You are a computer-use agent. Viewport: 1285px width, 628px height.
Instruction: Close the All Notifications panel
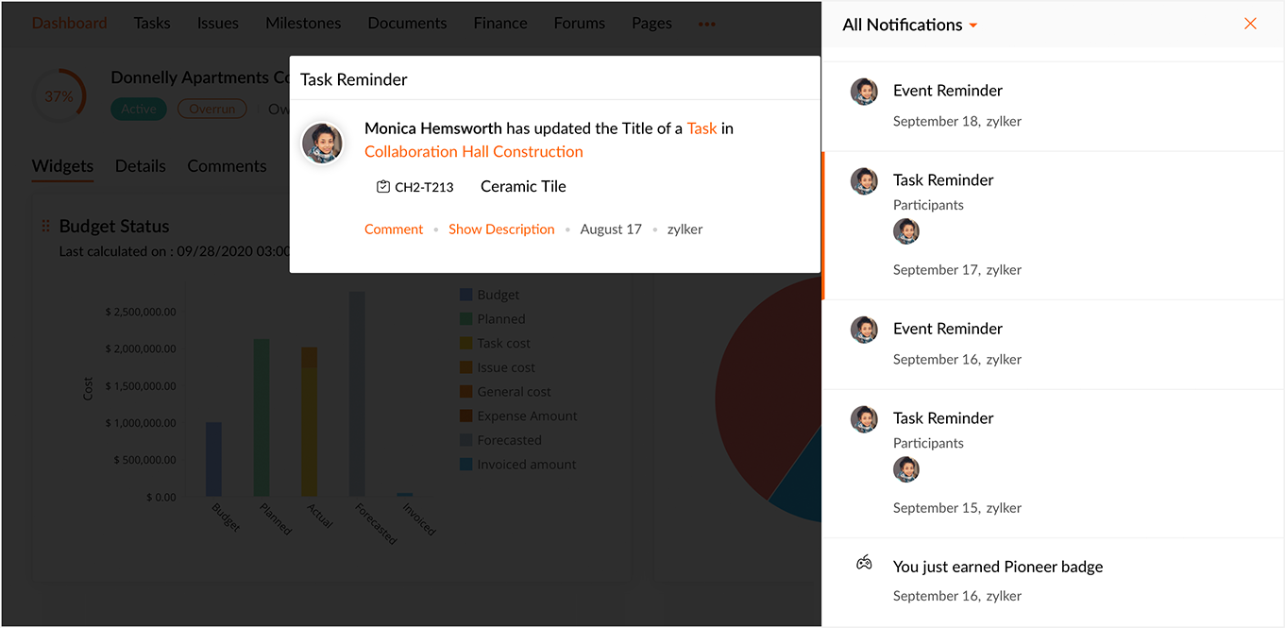(x=1250, y=24)
